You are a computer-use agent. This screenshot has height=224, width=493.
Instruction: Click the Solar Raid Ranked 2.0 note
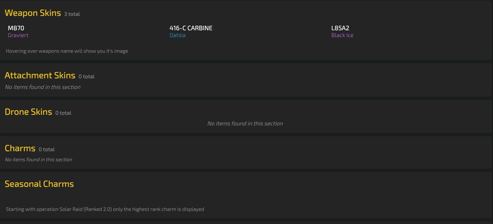pyautogui.click(x=105, y=209)
